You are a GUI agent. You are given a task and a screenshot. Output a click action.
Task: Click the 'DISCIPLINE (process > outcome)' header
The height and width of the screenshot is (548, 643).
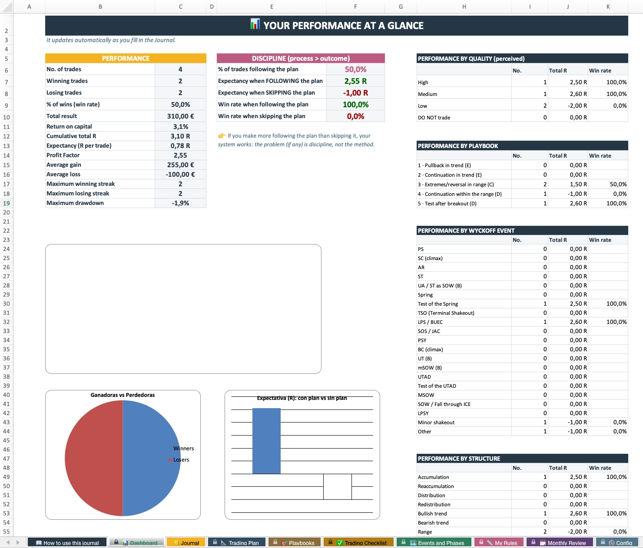(301, 58)
